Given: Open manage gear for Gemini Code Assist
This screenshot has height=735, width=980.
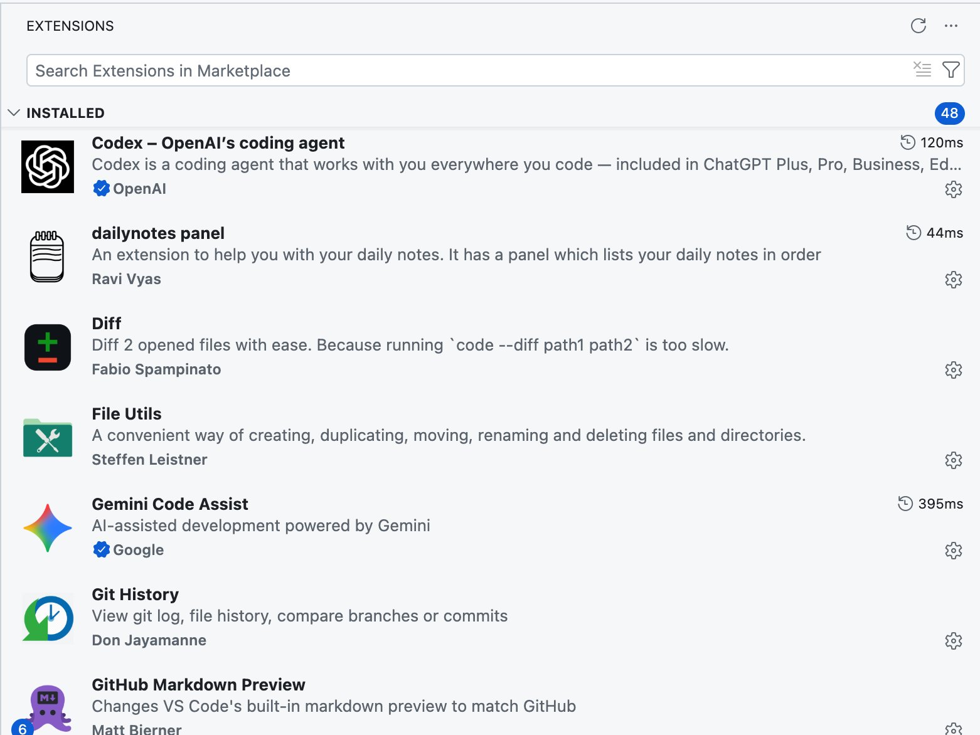Looking at the screenshot, I should pyautogui.click(x=954, y=551).
